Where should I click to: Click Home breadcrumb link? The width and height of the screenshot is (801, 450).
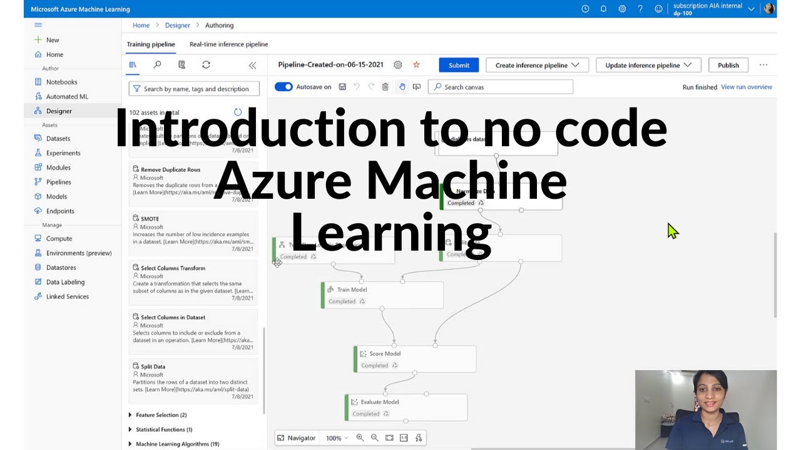(x=141, y=25)
